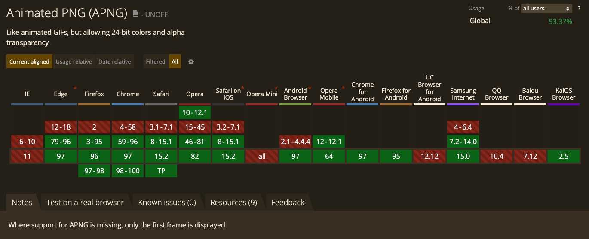Enable the Filtered browser view
The height and width of the screenshot is (239, 589).
coord(155,61)
